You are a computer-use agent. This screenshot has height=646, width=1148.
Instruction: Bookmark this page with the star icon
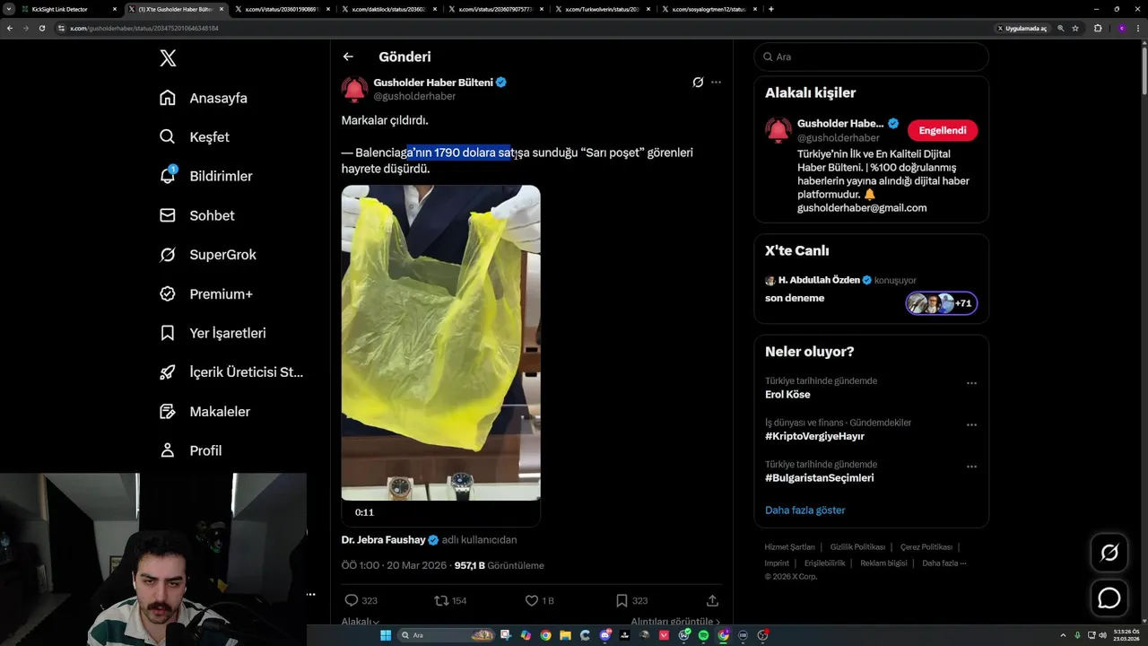click(1075, 28)
